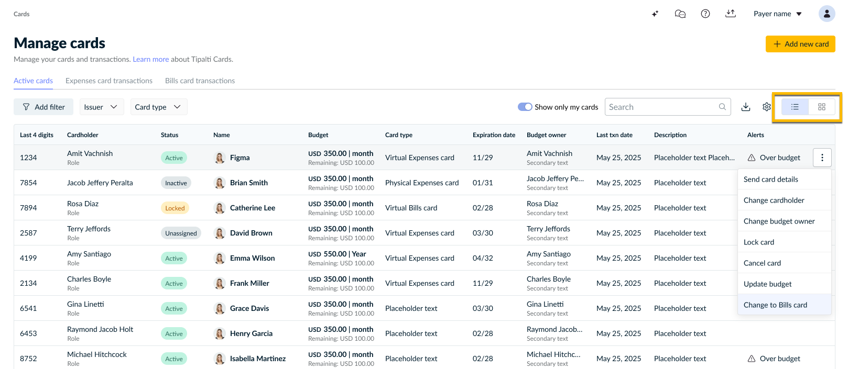Click Unassigned status badge for card 2587
This screenshot has width=848, height=369.
coord(181,233)
